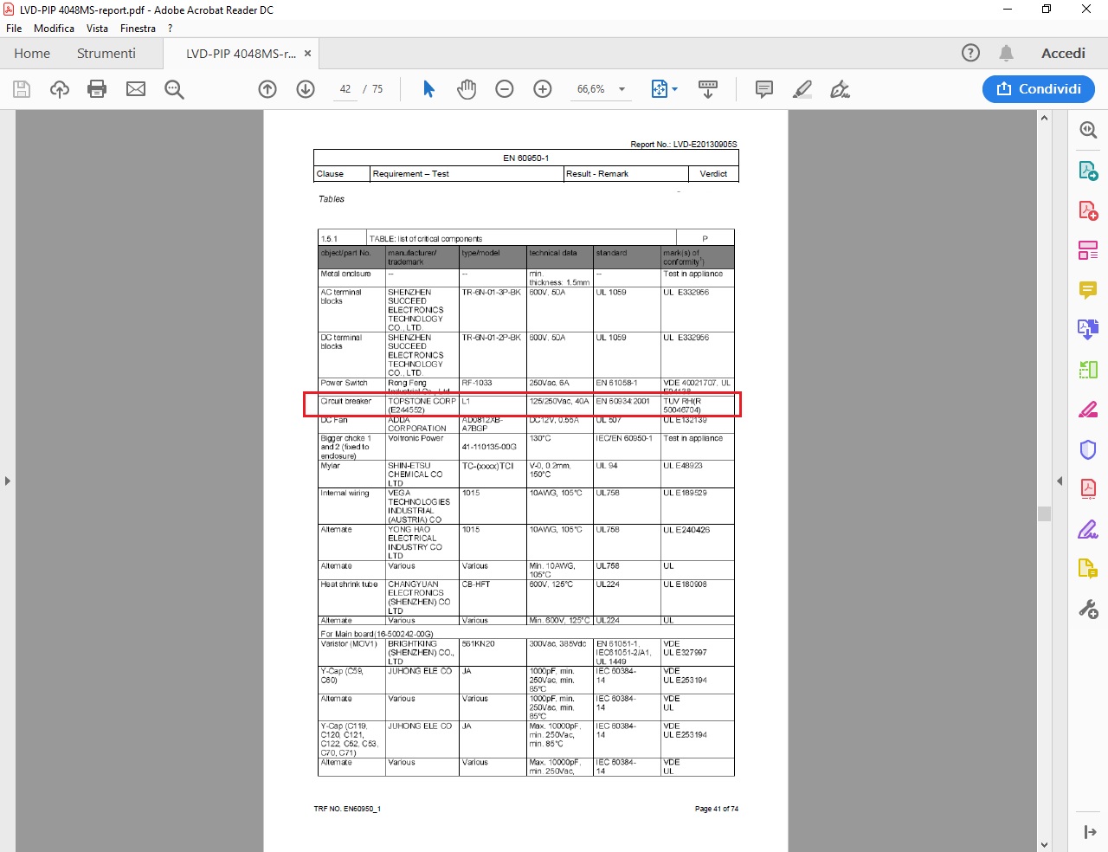Viewport: 1108px width, 852px height.
Task: Click the page number input field
Action: (x=345, y=89)
